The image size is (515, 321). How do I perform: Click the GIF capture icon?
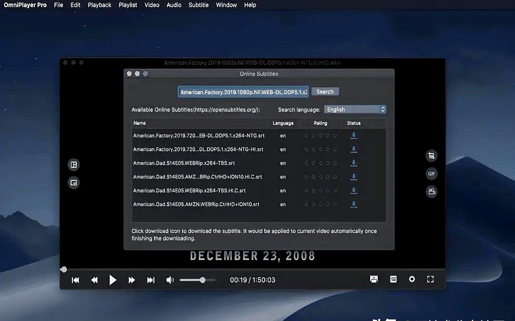(x=432, y=174)
